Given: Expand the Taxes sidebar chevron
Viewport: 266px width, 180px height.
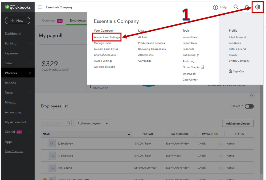Looking at the screenshot, I should 30,93.
